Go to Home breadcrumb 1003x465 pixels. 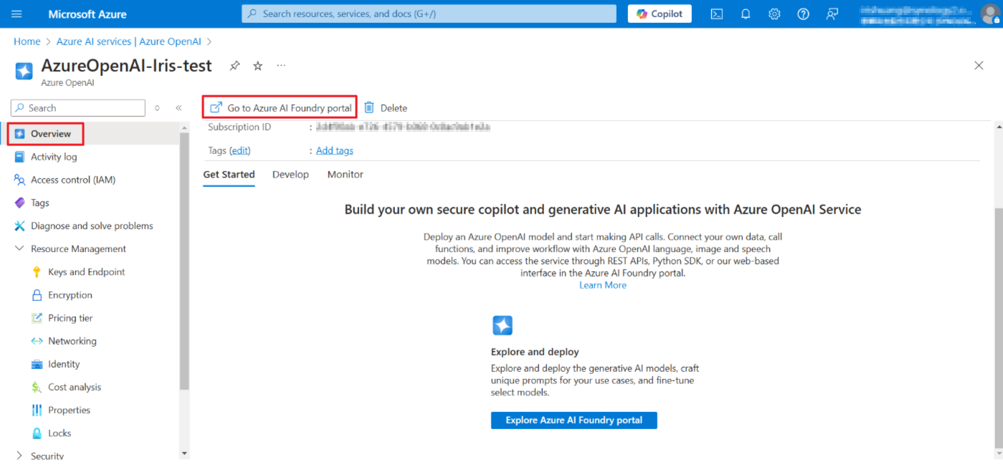click(27, 42)
